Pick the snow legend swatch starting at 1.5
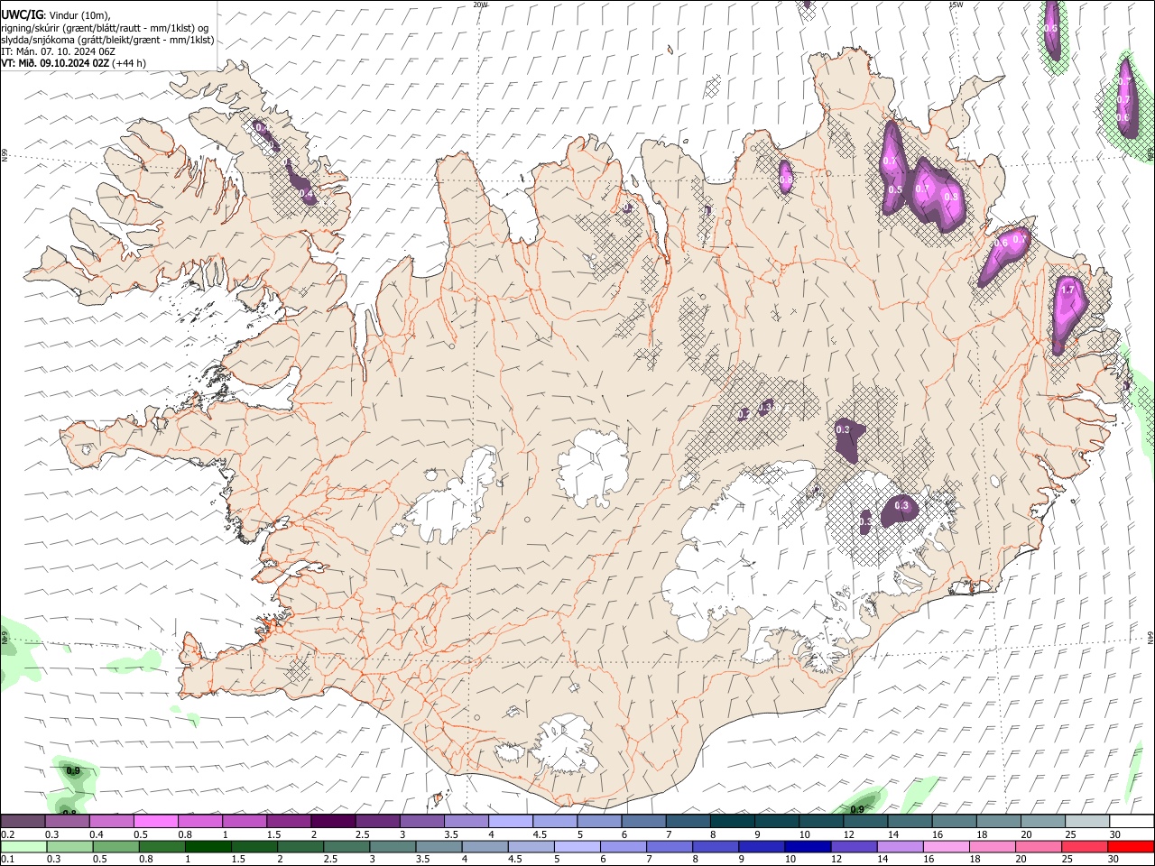1155x866 pixels. click(x=288, y=821)
